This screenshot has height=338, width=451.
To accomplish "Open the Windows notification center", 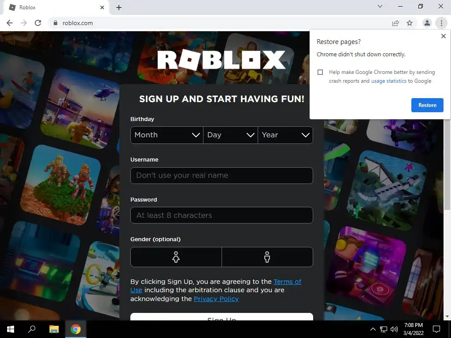I will click(436, 329).
